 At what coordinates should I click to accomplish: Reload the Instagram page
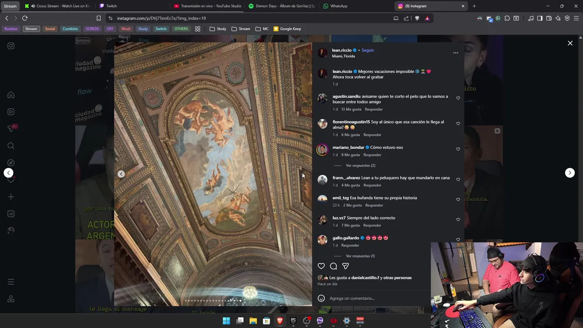(25, 18)
